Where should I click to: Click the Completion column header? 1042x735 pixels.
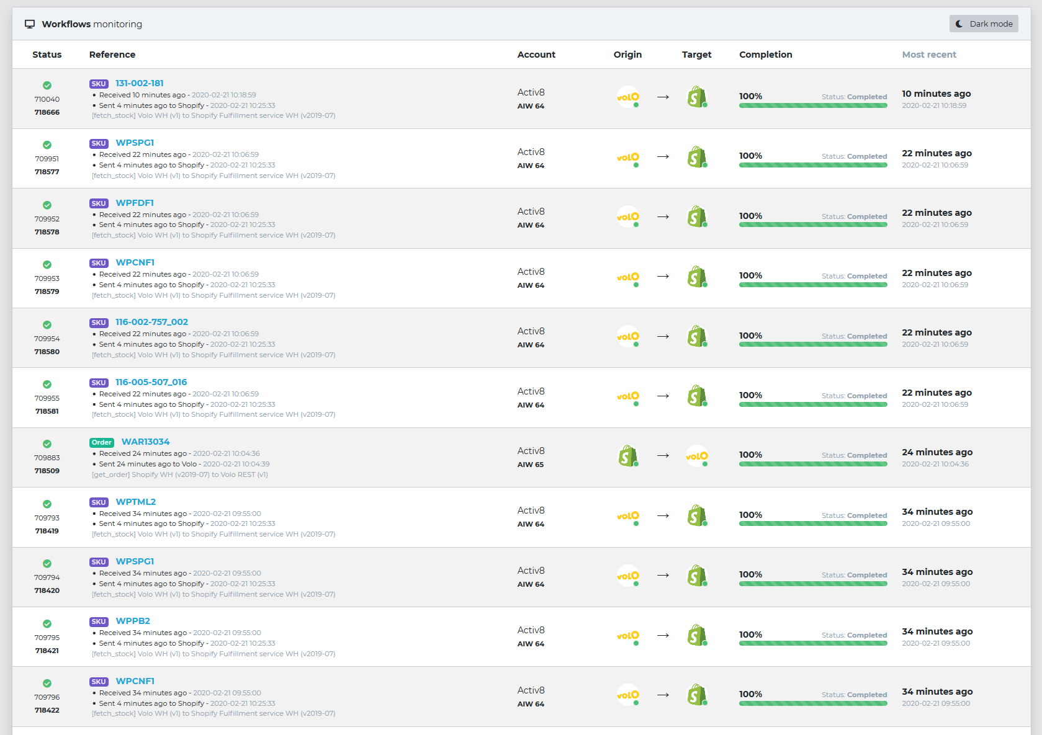coord(766,55)
